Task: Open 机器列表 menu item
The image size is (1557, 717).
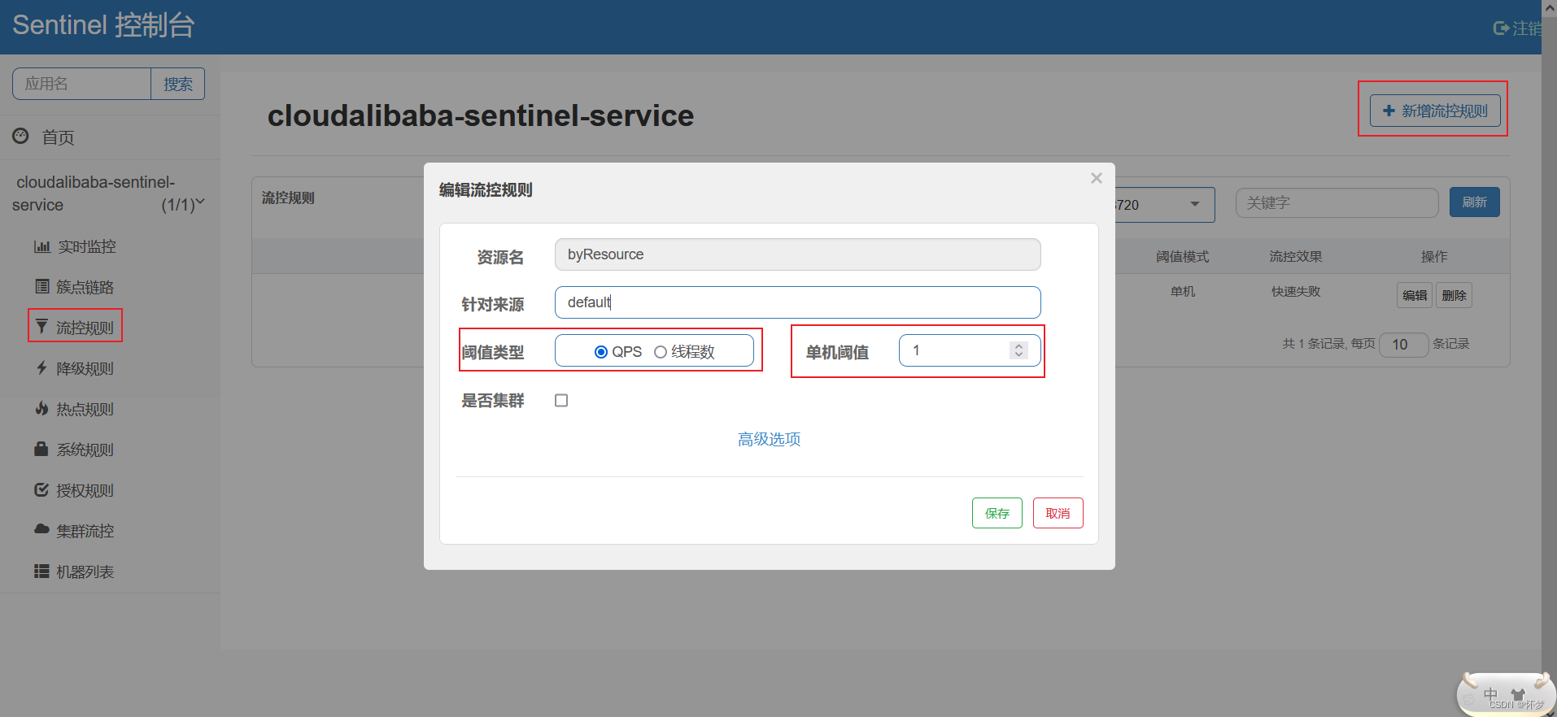Action: (x=85, y=571)
